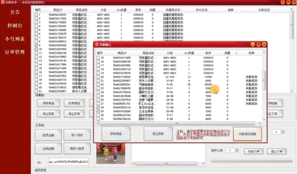Click 停止获取 in 关联窗口 dialog
297x174 pixels.
click(158, 134)
